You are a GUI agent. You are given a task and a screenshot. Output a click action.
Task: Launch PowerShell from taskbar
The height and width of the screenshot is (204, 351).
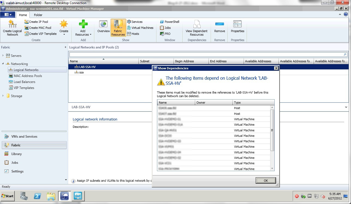point(37,196)
